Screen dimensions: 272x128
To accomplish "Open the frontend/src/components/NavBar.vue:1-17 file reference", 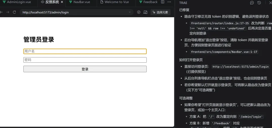I will [224, 52].
